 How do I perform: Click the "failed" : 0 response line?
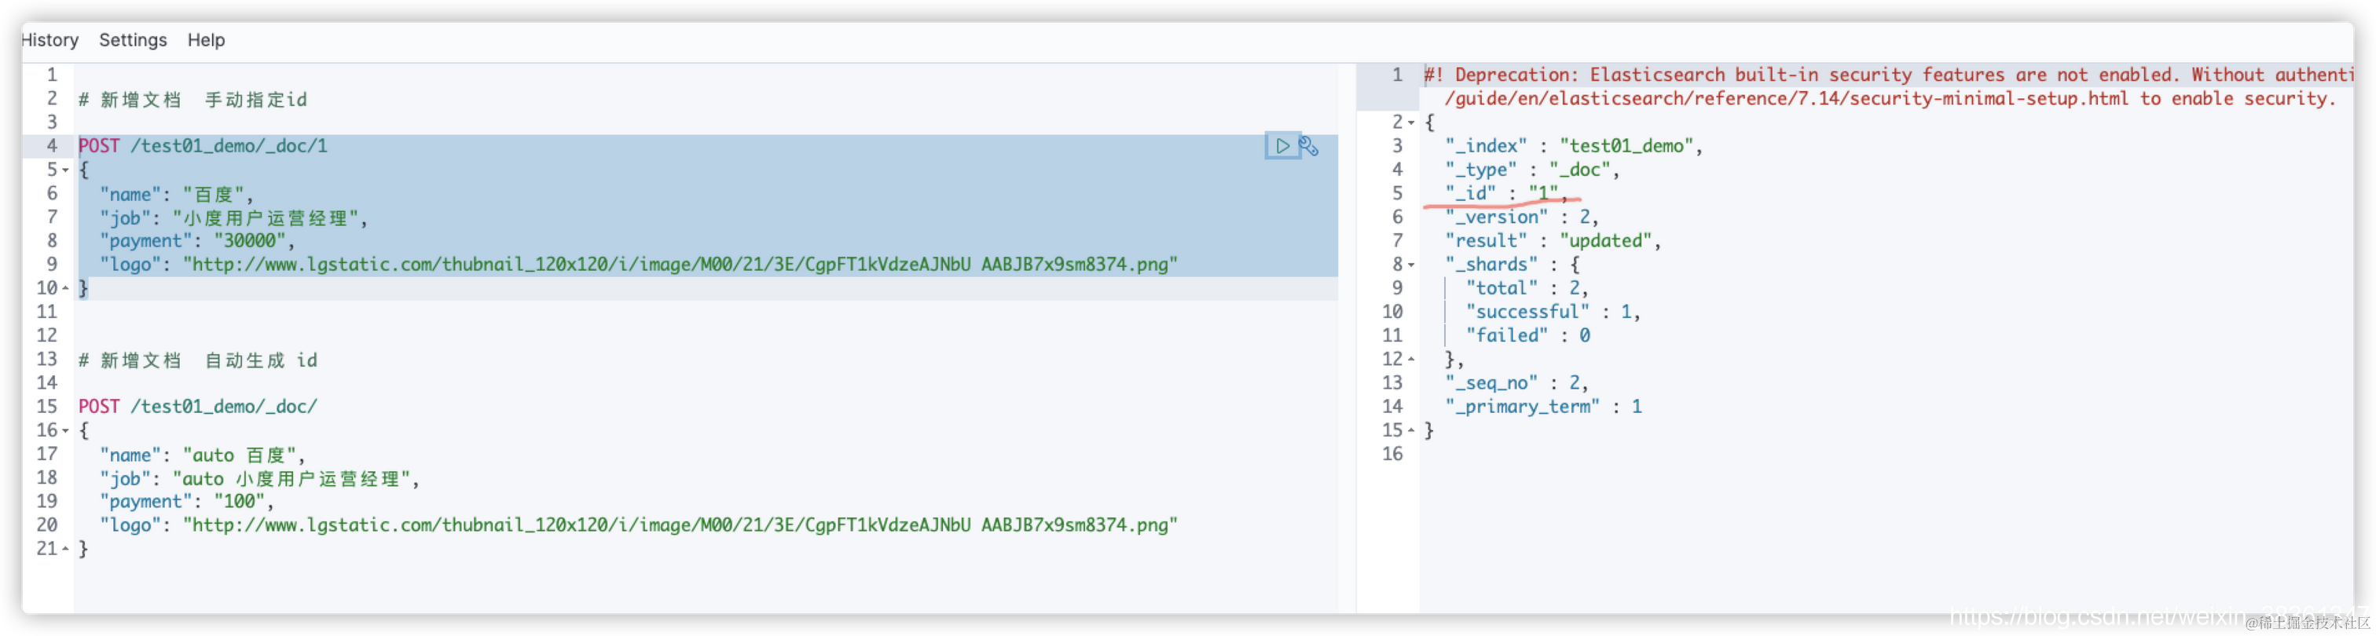pyautogui.click(x=1527, y=335)
